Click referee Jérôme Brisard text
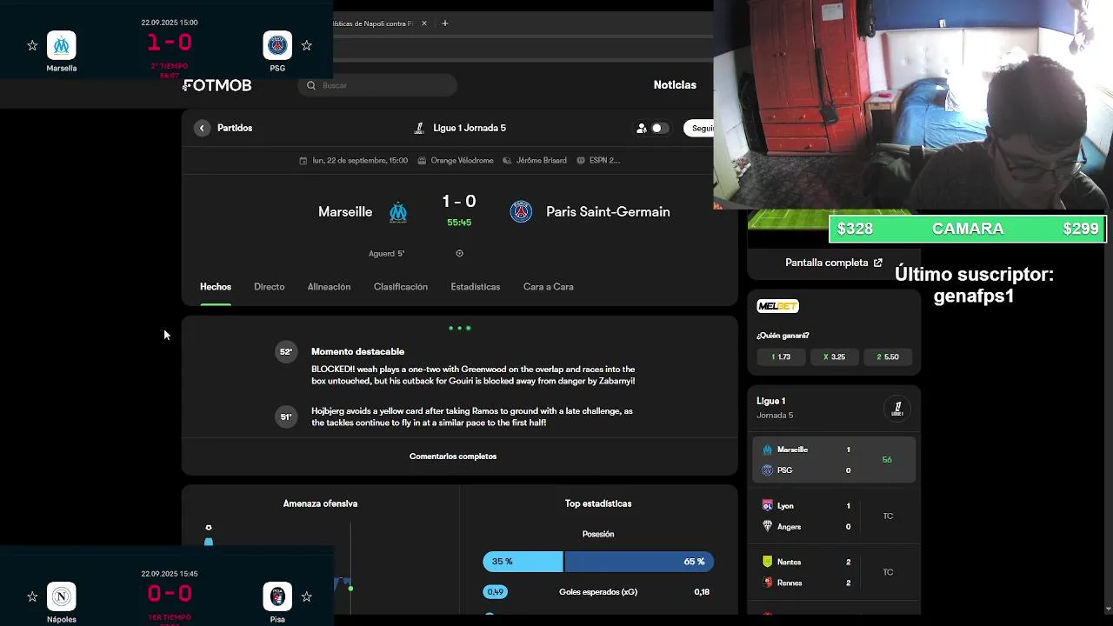Image resolution: width=1113 pixels, height=626 pixels. (541, 161)
